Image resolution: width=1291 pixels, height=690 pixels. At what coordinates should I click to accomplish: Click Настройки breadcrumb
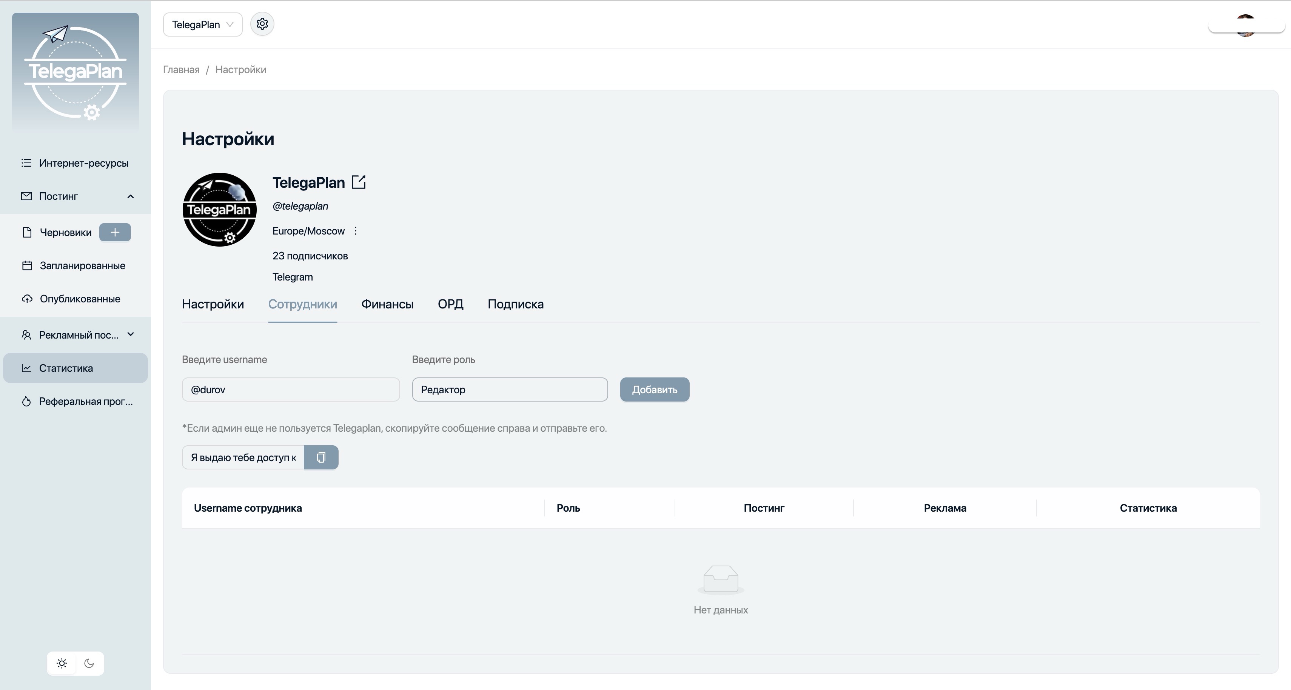click(240, 70)
